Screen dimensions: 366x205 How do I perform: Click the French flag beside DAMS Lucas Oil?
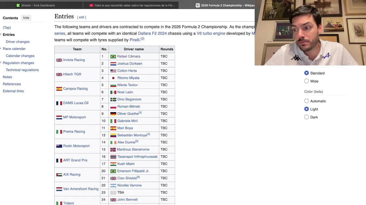point(59,103)
